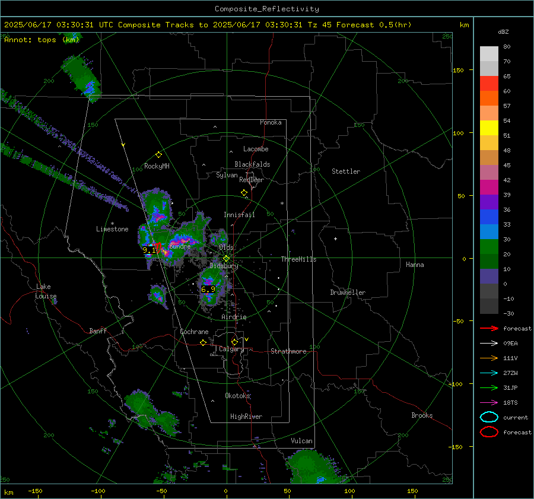This screenshot has width=534, height=499.
Task: Click the RockyMH label
Action: click(x=157, y=166)
